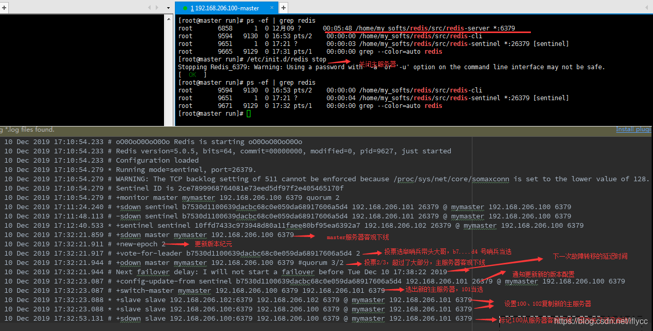Click '+sentinel sentinel 10ffd7433c' log line
The height and width of the screenshot is (331, 653).
pos(294,225)
